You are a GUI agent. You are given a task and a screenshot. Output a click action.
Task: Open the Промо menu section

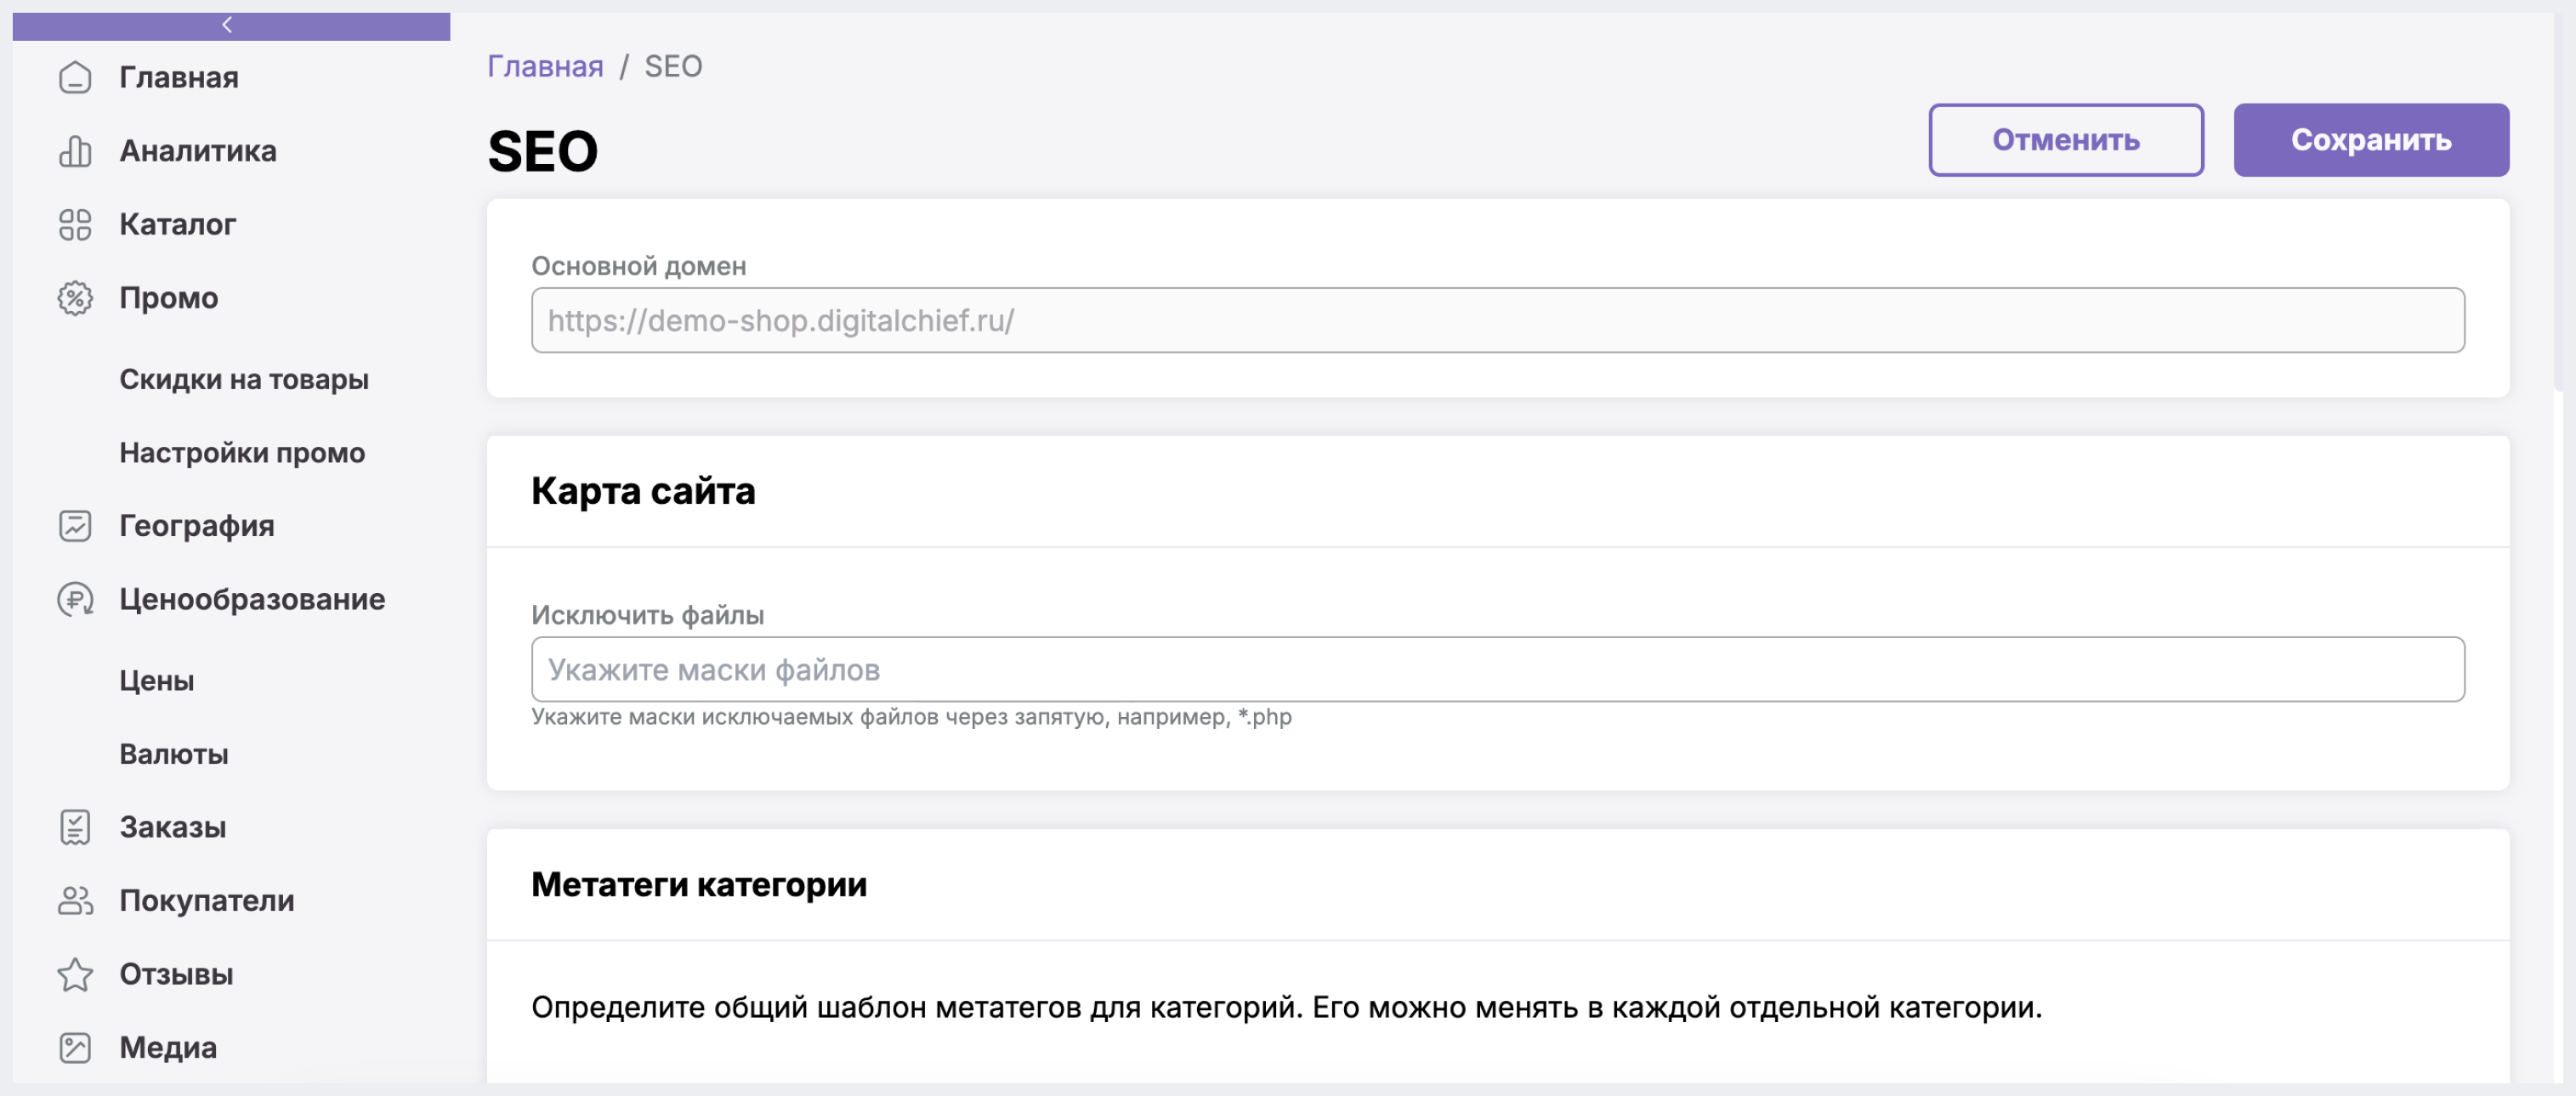click(x=168, y=297)
